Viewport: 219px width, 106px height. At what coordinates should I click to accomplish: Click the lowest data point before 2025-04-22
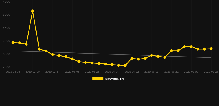(x=125, y=65)
